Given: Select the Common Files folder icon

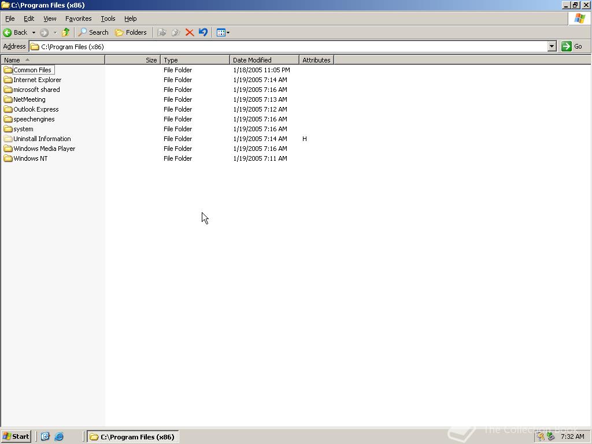Looking at the screenshot, I should 8,70.
